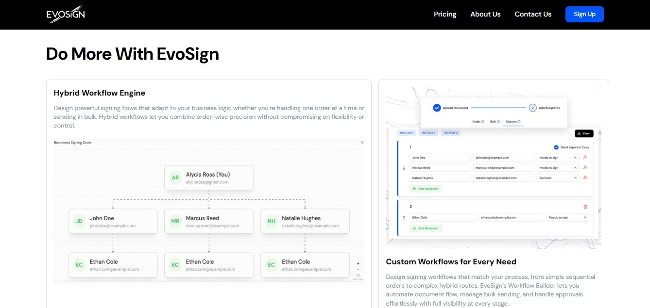This screenshot has width=650, height=308.
Task: Select the Natalie Hughes card in the diagram
Action: (305, 221)
